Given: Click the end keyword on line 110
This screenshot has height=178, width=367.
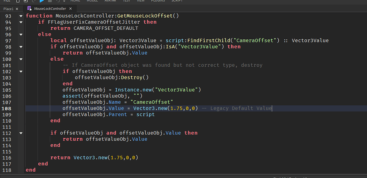Looking at the screenshot, I should click(55, 121).
